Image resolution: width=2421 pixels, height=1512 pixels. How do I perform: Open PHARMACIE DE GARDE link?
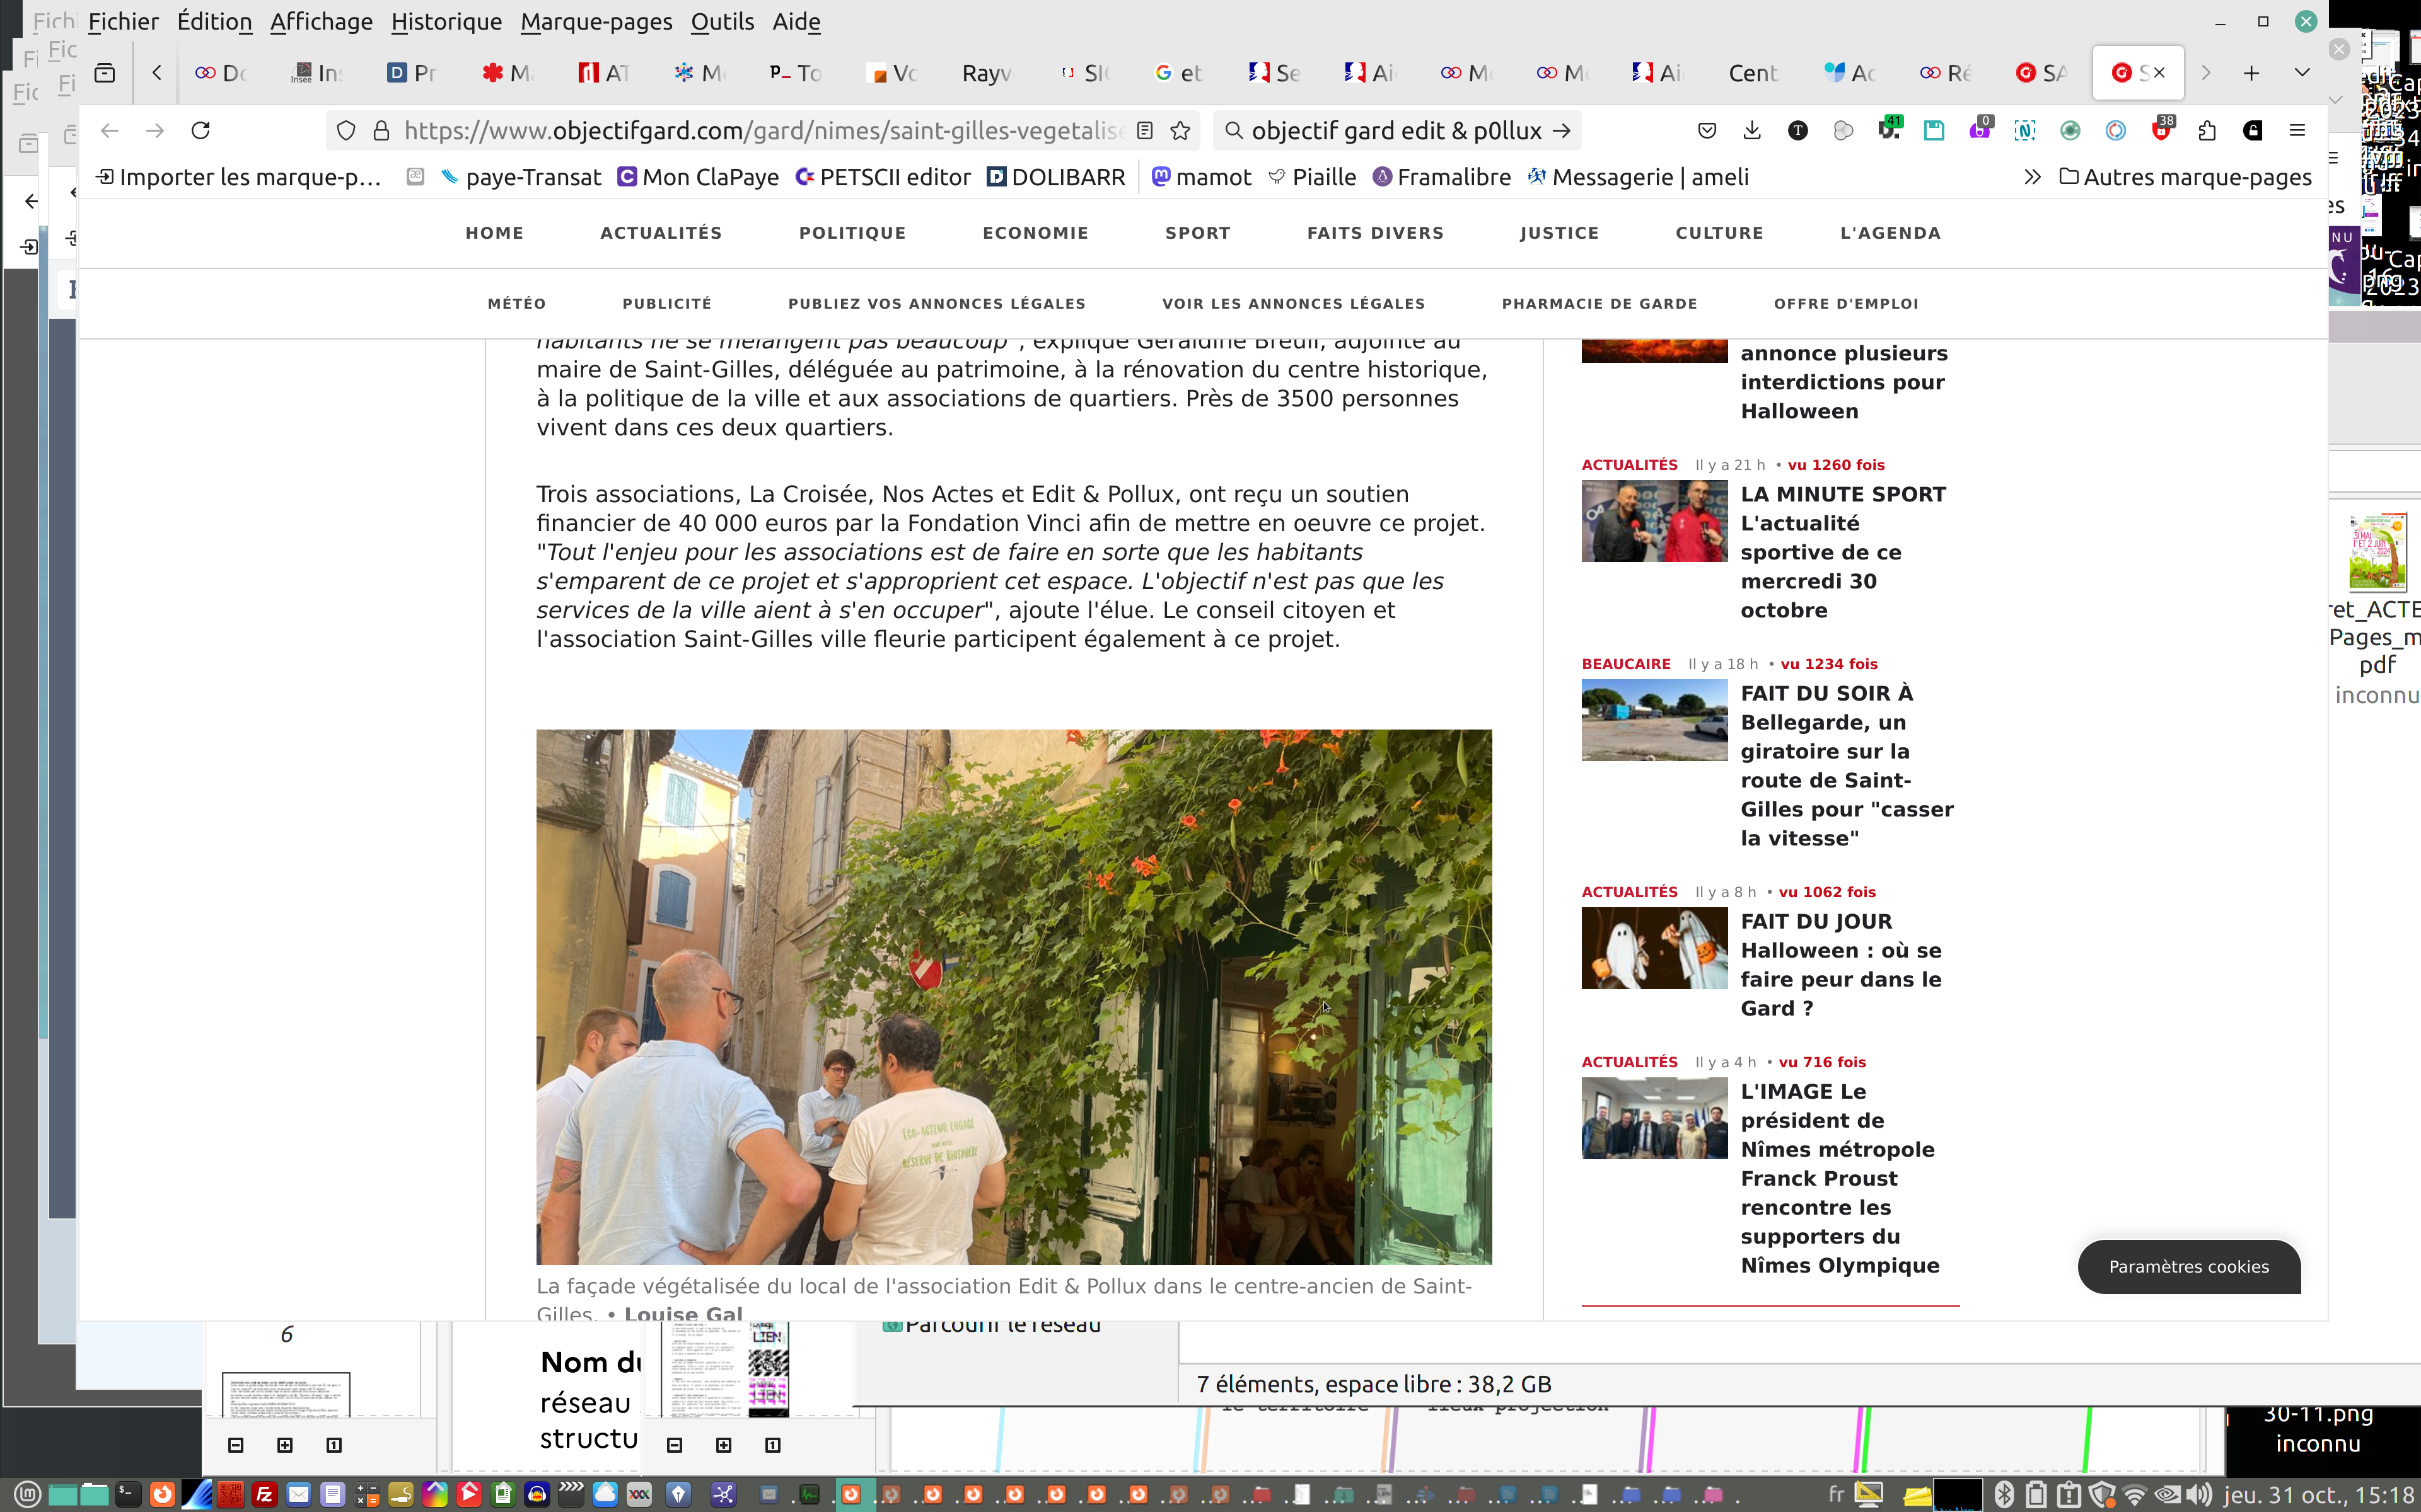coord(1599,304)
